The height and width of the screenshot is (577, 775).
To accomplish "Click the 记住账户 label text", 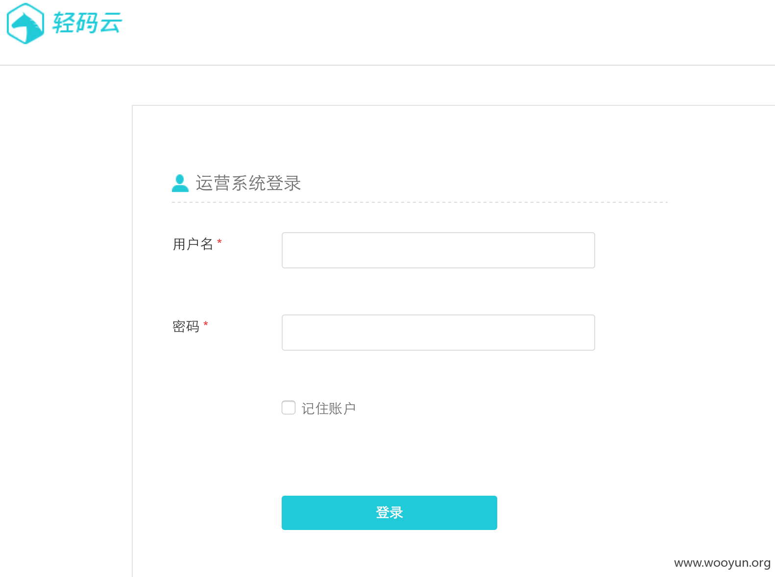I will [x=329, y=408].
